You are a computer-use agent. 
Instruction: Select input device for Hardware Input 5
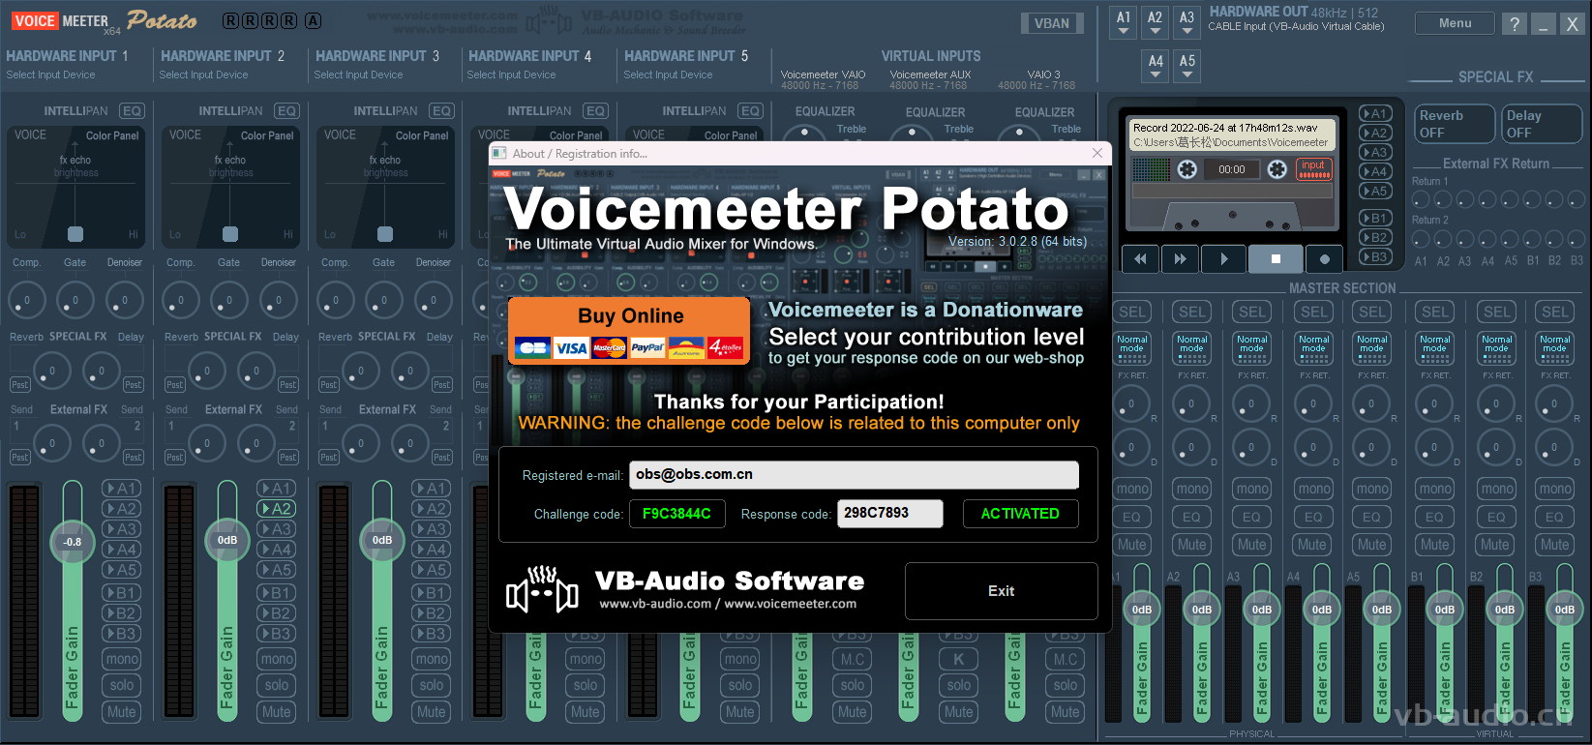(x=669, y=74)
